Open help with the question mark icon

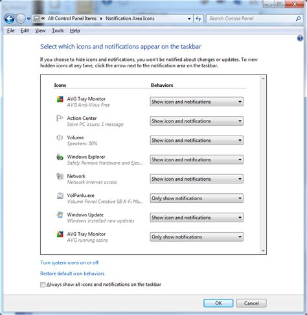coord(300,38)
